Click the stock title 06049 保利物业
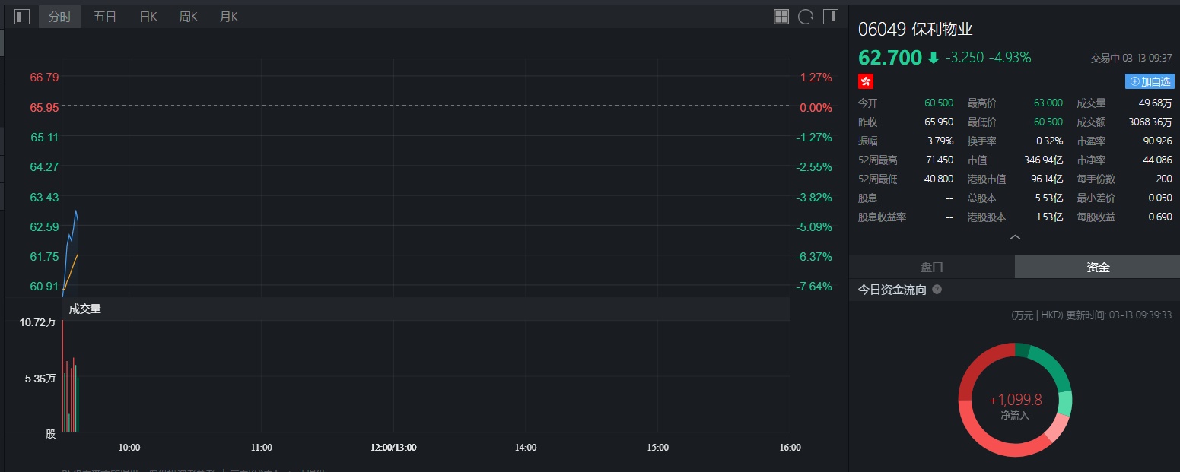 pyautogui.click(x=915, y=30)
